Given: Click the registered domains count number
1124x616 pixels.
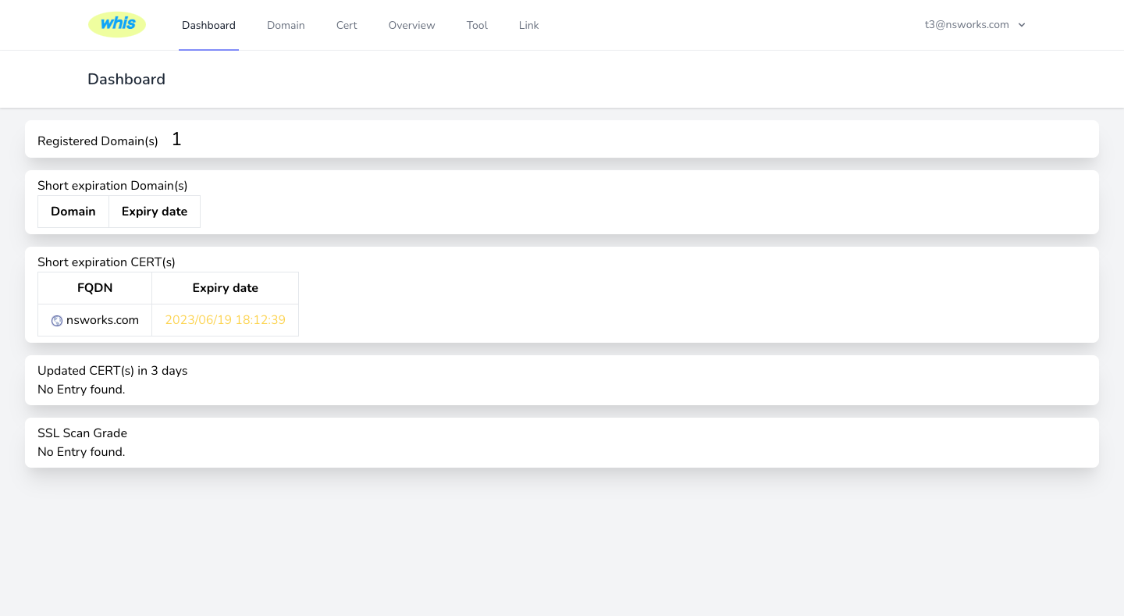Looking at the screenshot, I should coord(176,140).
